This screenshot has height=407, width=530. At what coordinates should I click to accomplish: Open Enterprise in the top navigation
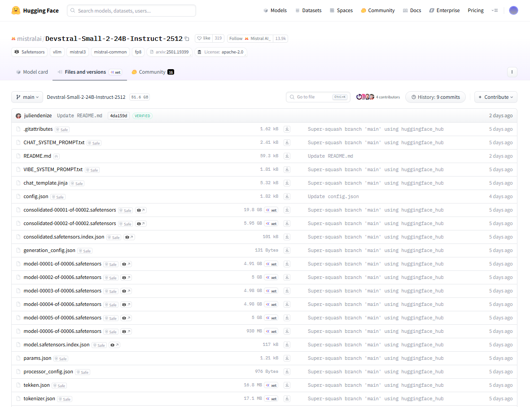click(x=444, y=10)
